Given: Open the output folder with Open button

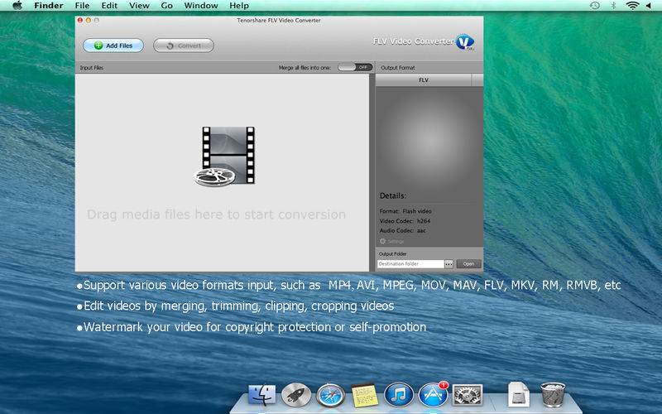Looking at the screenshot, I should (x=468, y=264).
